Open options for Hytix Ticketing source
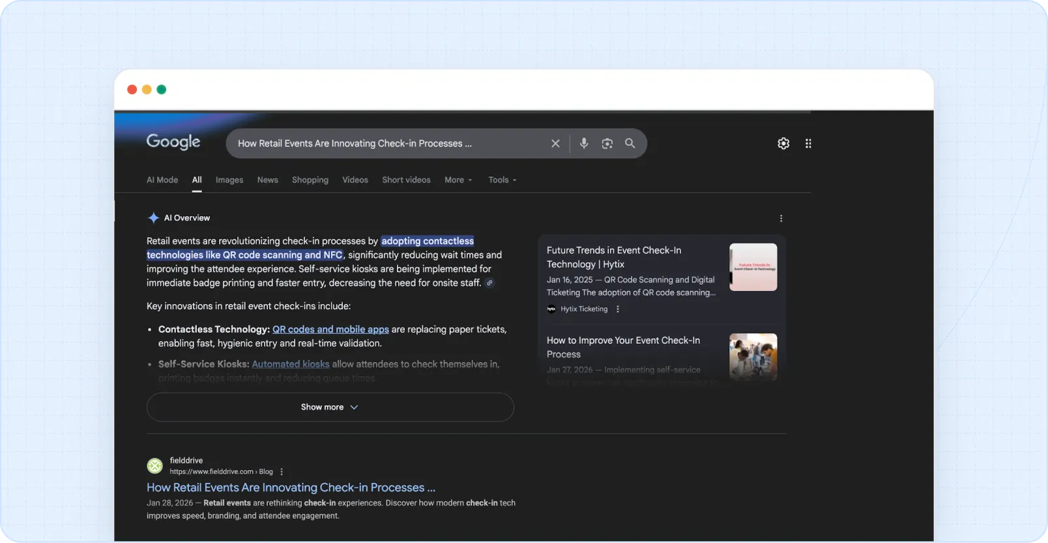The height and width of the screenshot is (543, 1048). (x=617, y=309)
